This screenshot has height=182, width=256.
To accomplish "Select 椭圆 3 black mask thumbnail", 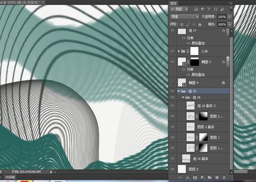I will [195, 62].
